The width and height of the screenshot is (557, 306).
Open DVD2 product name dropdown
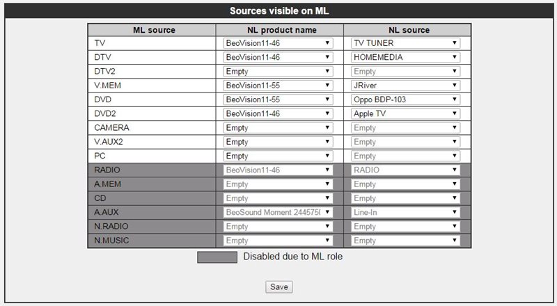click(278, 113)
